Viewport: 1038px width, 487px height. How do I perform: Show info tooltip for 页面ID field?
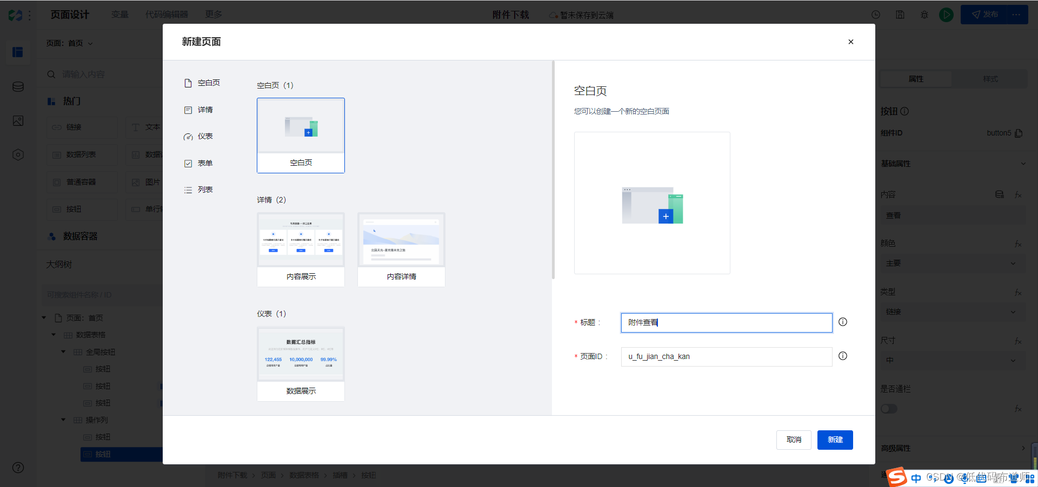(x=843, y=356)
